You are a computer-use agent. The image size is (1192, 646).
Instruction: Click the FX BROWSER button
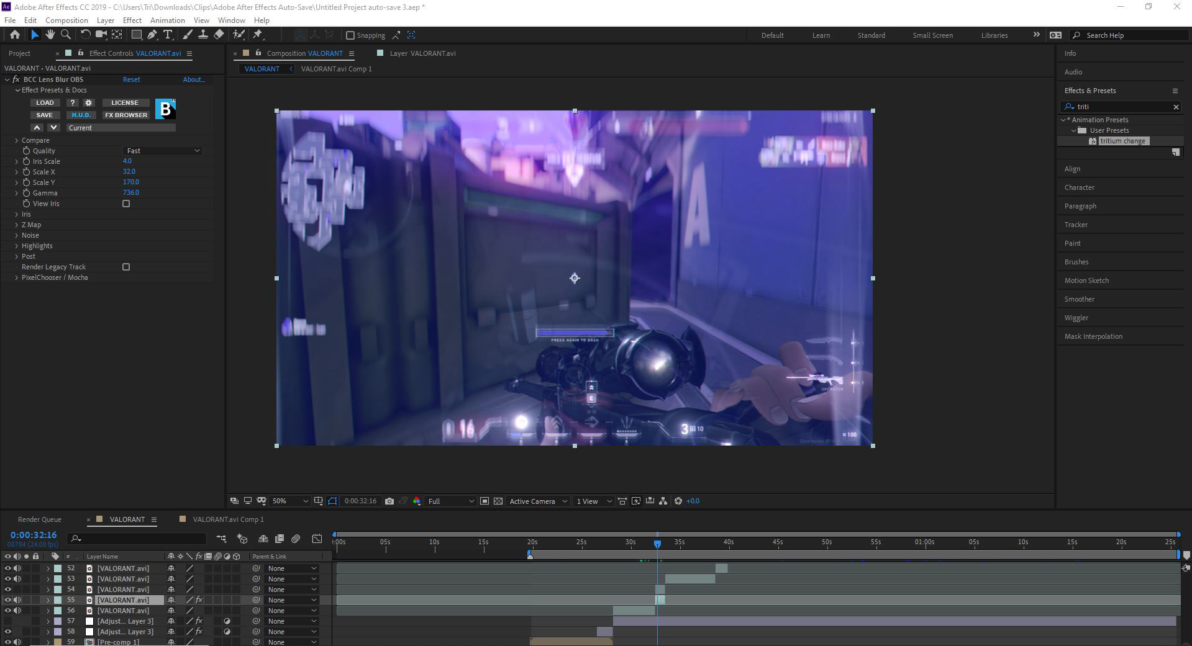point(126,115)
